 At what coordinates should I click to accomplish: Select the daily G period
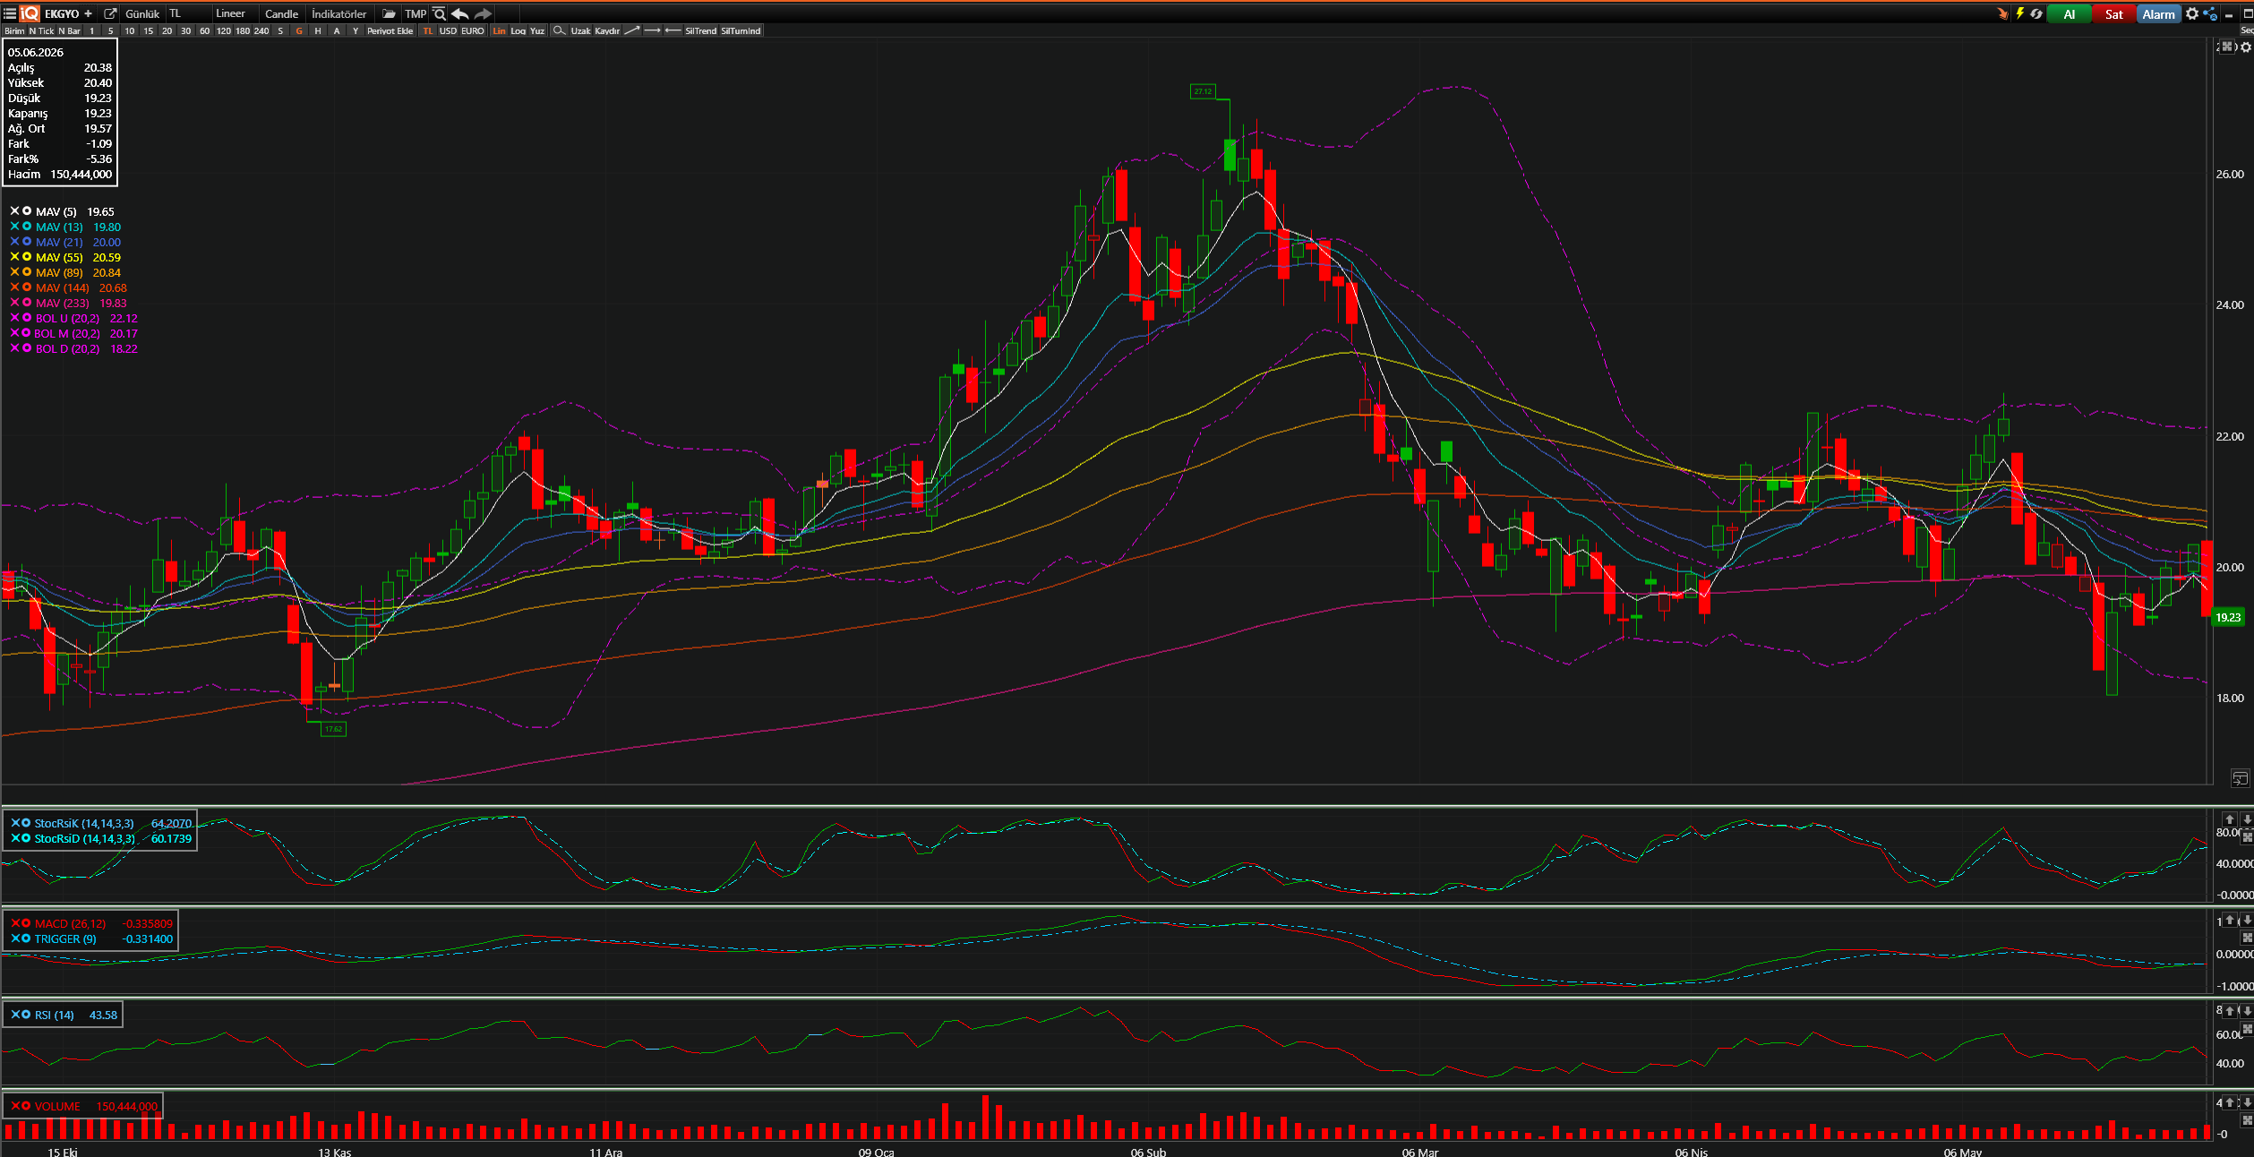pos(299,30)
